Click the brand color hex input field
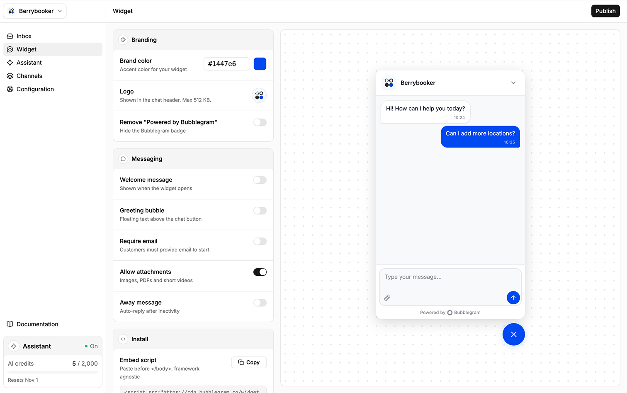 click(227, 64)
